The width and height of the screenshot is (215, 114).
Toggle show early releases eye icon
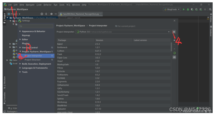tap(174, 57)
